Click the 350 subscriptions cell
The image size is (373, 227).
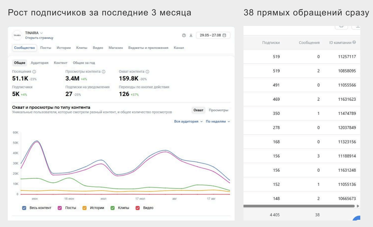pos(276,113)
